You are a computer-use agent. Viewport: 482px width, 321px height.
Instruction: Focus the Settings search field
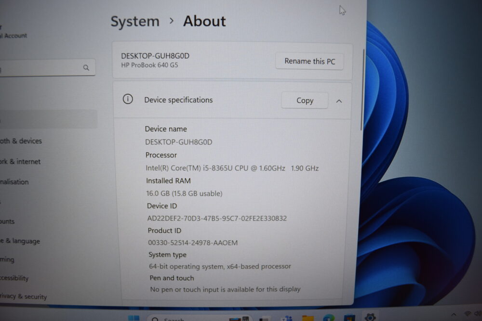[47, 67]
